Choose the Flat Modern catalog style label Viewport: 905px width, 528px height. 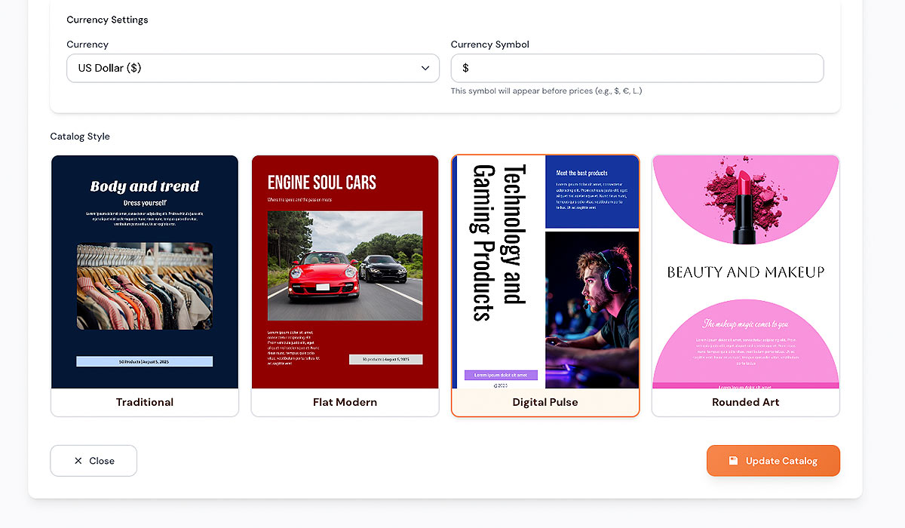pyautogui.click(x=345, y=402)
